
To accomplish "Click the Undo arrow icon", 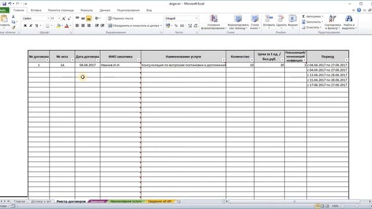I will click(10, 3).
